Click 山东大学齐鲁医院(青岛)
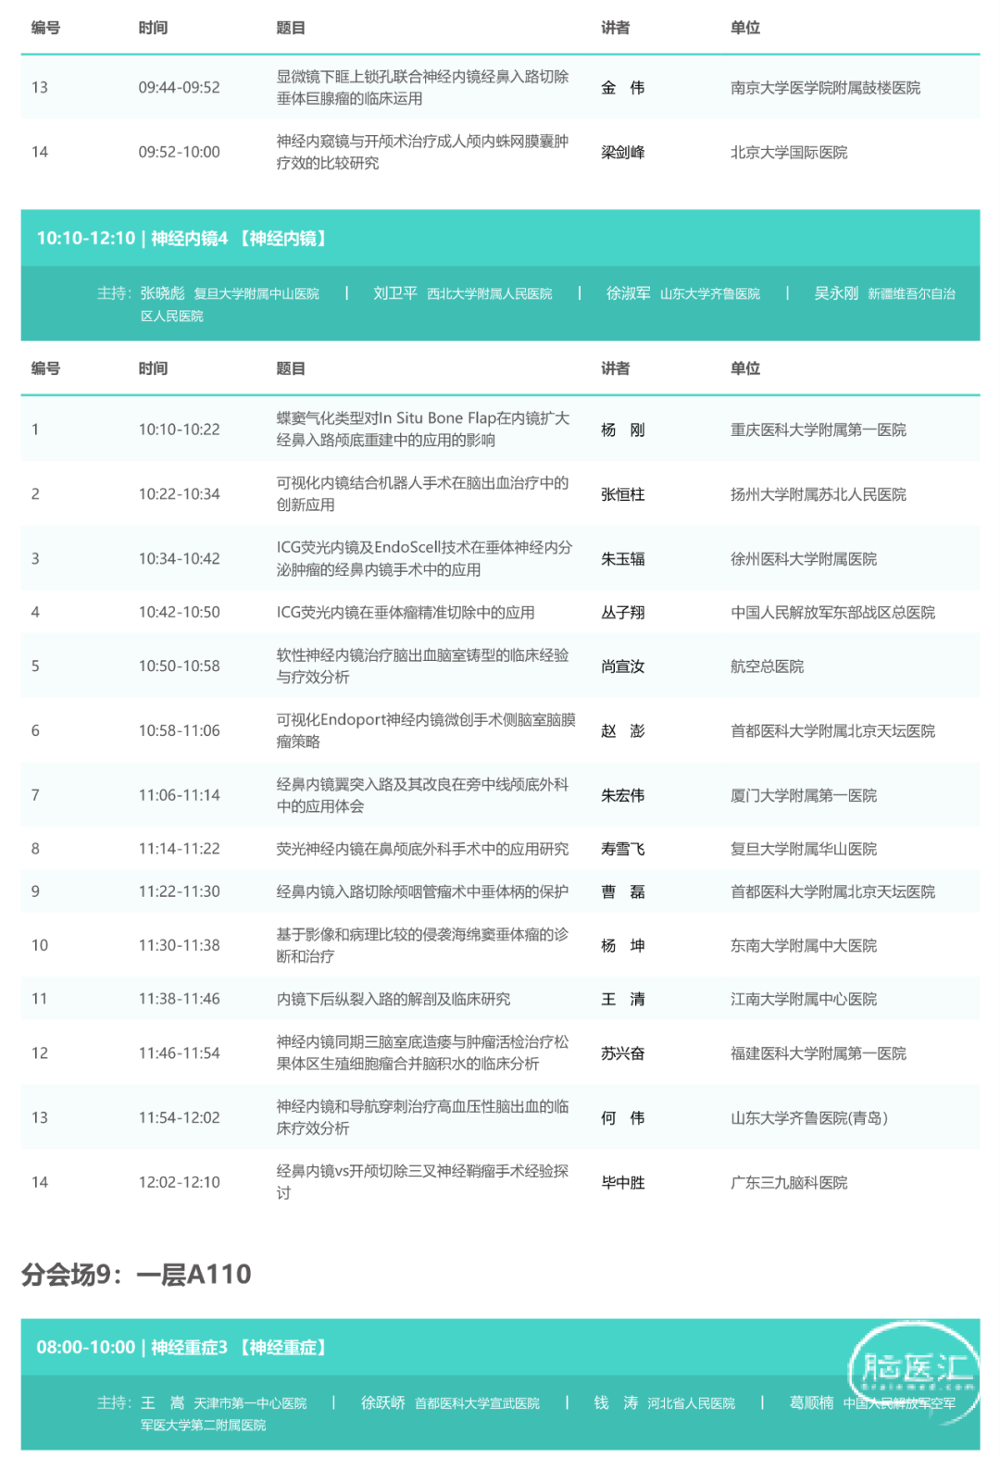This screenshot has height=1457, width=1000. pyautogui.click(x=809, y=1118)
